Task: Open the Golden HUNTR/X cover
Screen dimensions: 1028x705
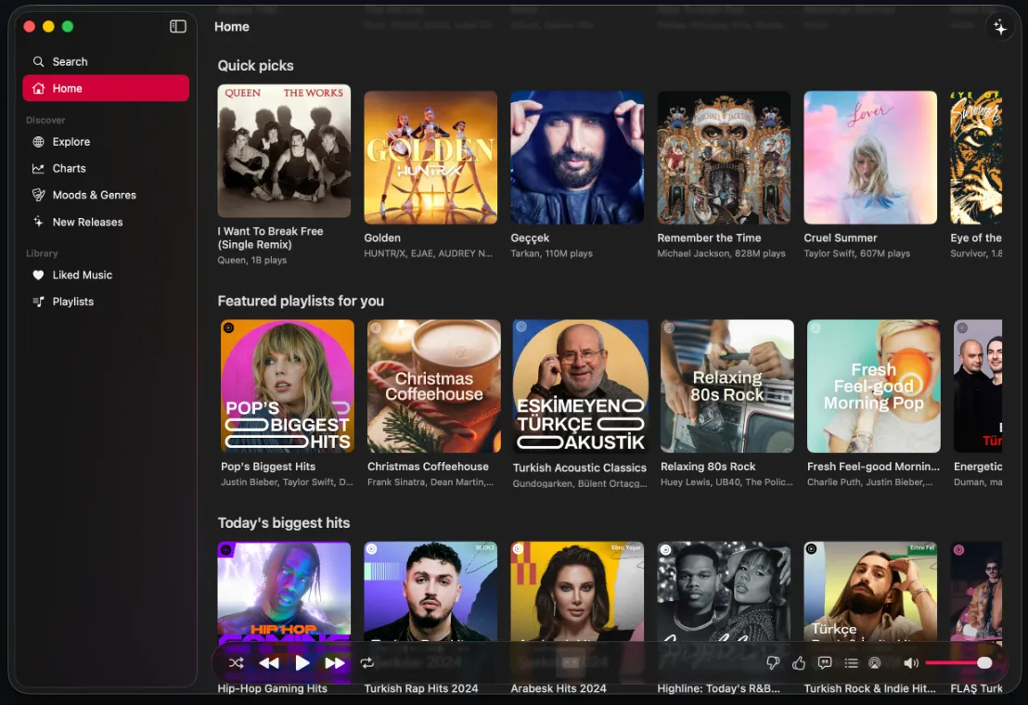Action: click(x=430, y=158)
